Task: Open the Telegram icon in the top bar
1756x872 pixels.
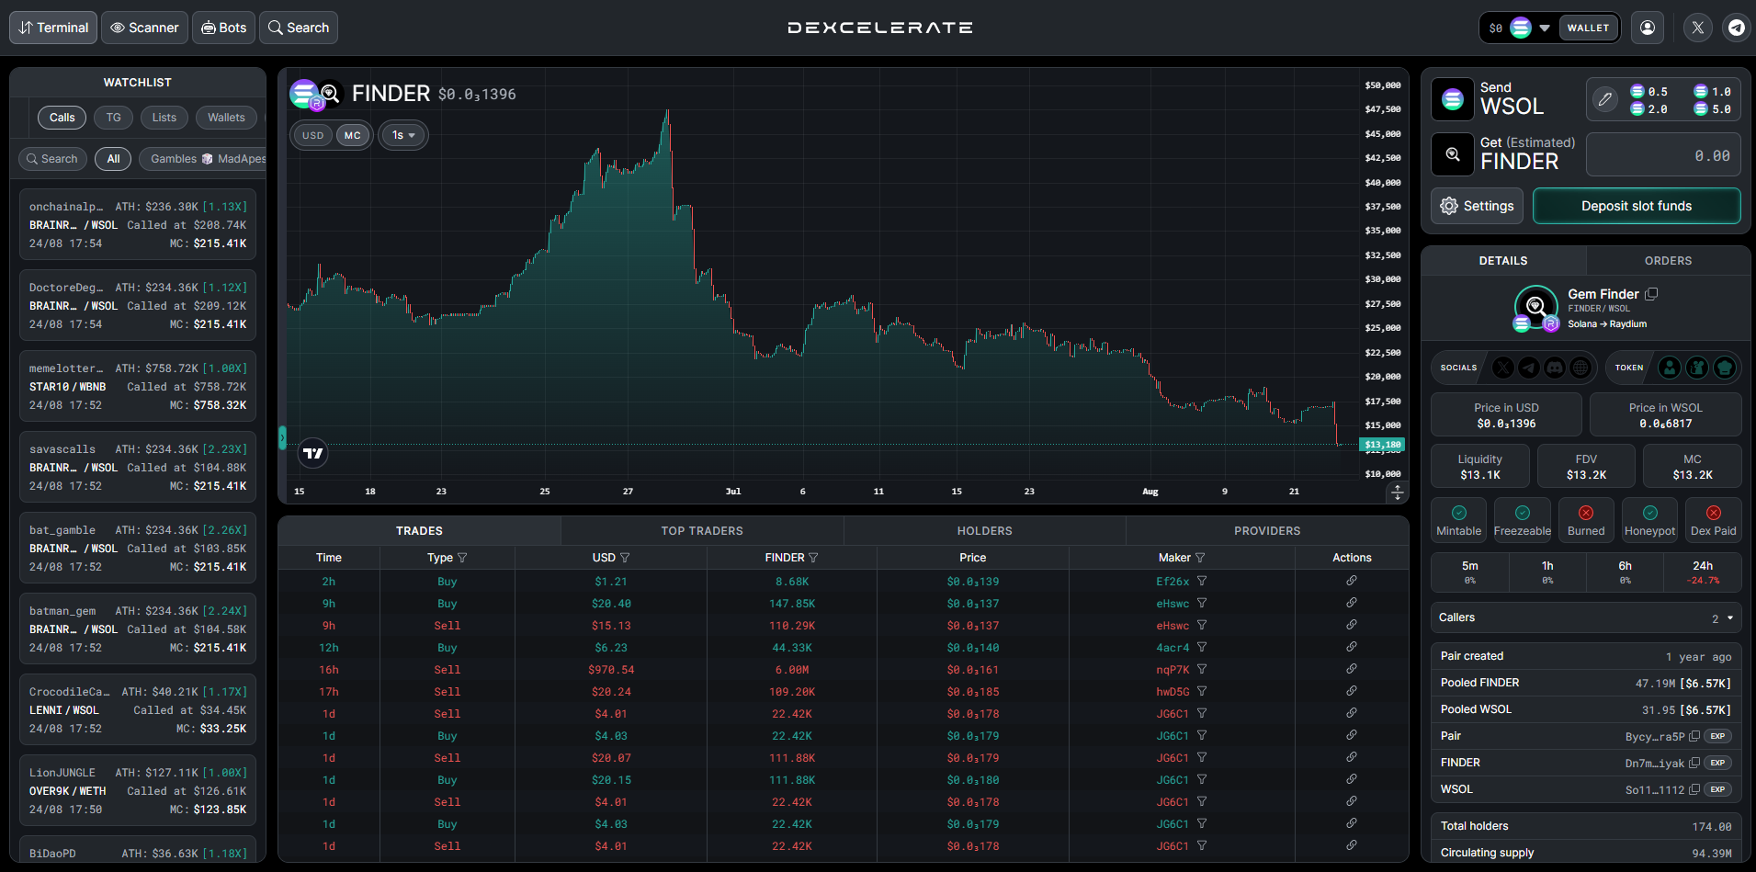Action: tap(1736, 28)
